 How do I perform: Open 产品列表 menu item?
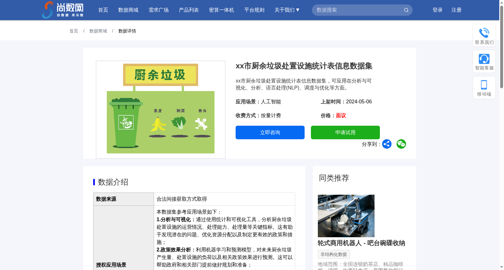click(x=189, y=10)
